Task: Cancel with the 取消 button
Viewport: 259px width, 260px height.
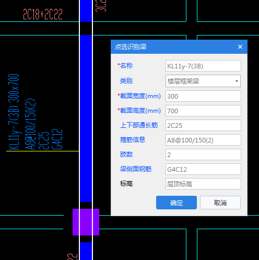Action: pos(220,203)
